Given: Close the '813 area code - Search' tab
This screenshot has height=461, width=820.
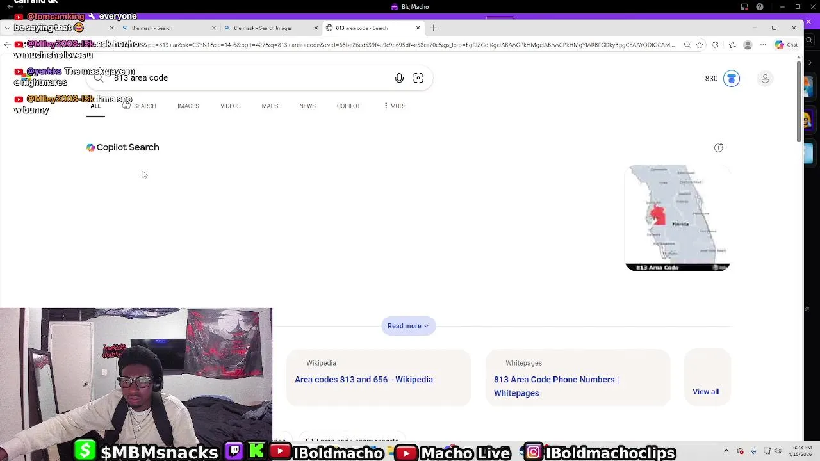Looking at the screenshot, I should pyautogui.click(x=418, y=28).
